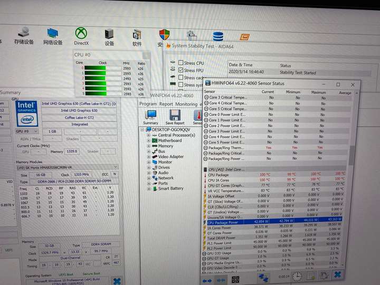The width and height of the screenshot is (380, 285).
Task: Enable the Stress CPU checkbox
Action: pyautogui.click(x=180, y=63)
